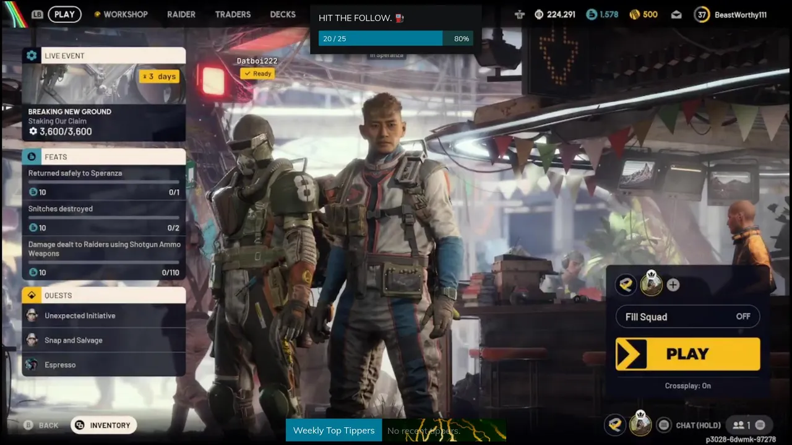
Task: Click the Snitches destroyed progress bar
Action: click(104, 218)
